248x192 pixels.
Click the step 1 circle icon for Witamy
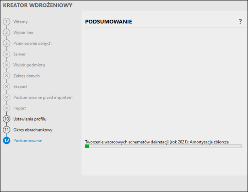[x=6, y=22]
